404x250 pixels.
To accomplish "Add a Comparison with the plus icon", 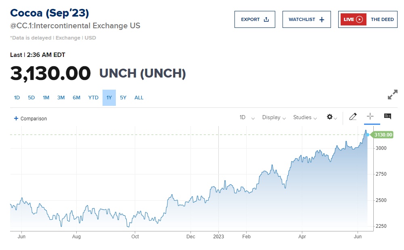I will coord(30,119).
